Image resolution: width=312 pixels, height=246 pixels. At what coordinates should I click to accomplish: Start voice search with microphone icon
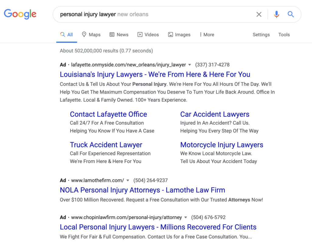[276, 14]
